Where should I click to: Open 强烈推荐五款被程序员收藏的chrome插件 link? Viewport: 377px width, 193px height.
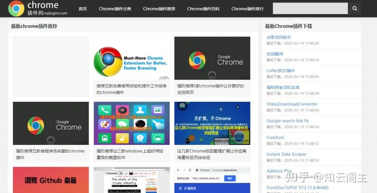(50, 154)
